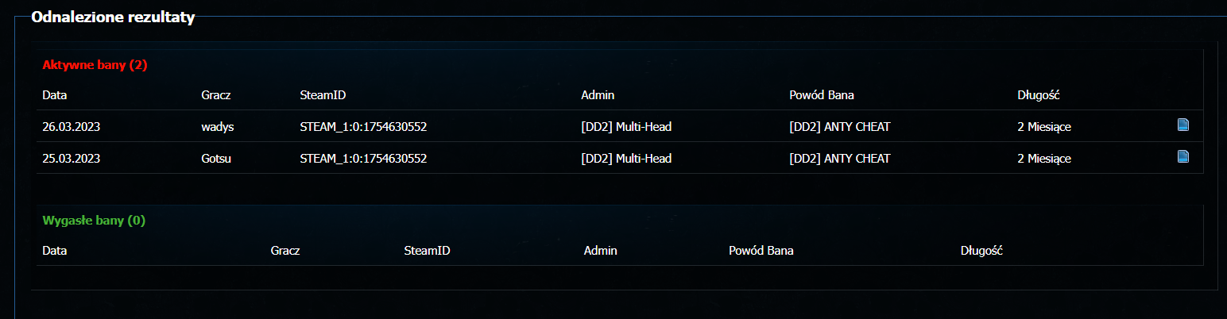Click the Wygasłe bany (0) heading
The height and width of the screenshot is (319, 1227).
click(x=94, y=221)
